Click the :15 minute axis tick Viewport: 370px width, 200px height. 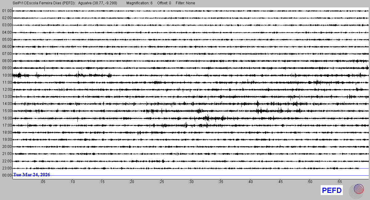click(102, 182)
